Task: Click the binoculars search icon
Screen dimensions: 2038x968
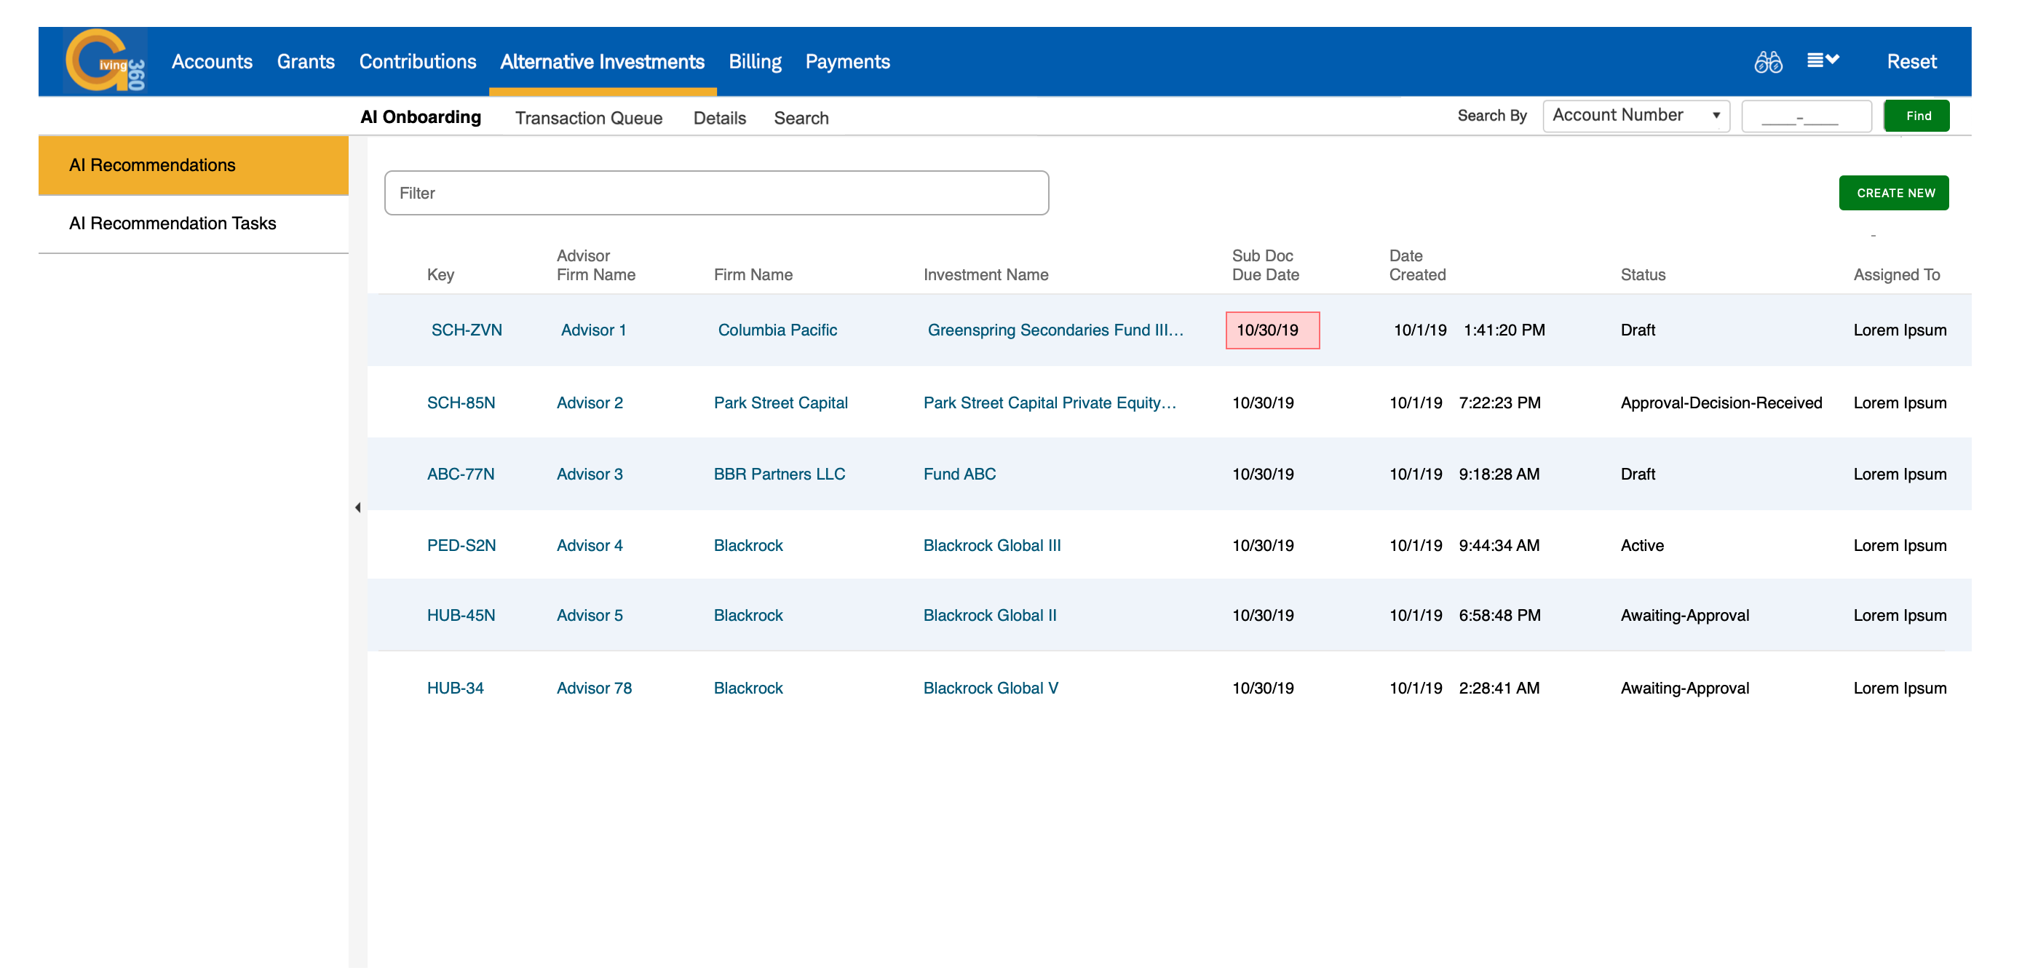Action: (x=1767, y=62)
